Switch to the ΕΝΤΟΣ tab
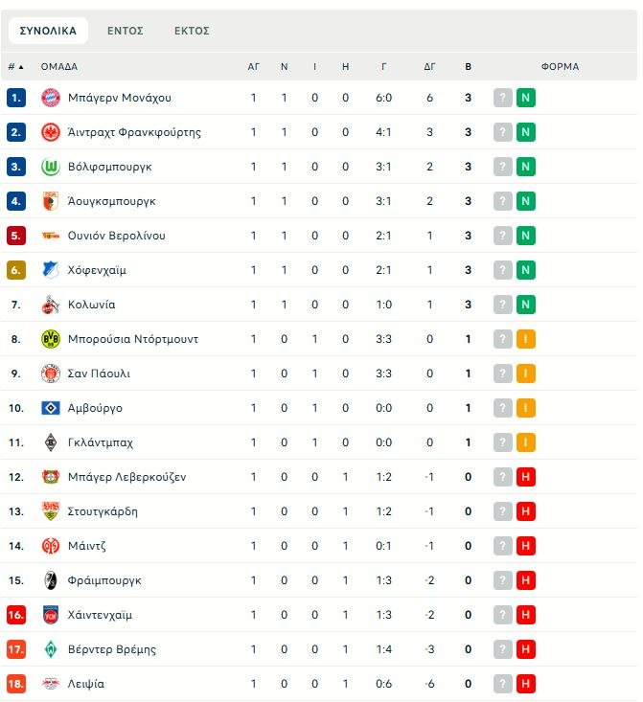This screenshot has height=702, width=643. point(126,31)
